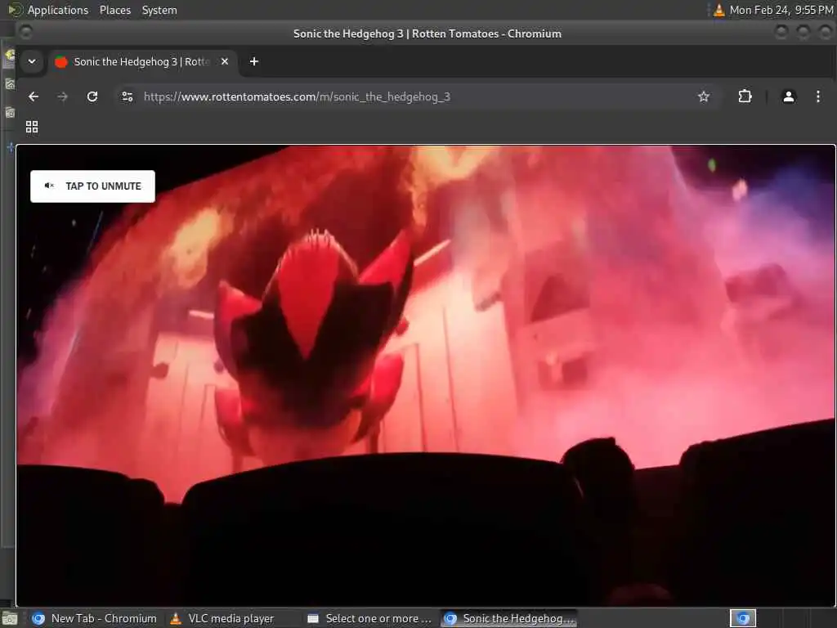Click the VLC cone tray icon
This screenshot has width=837, height=628.
[x=719, y=10]
